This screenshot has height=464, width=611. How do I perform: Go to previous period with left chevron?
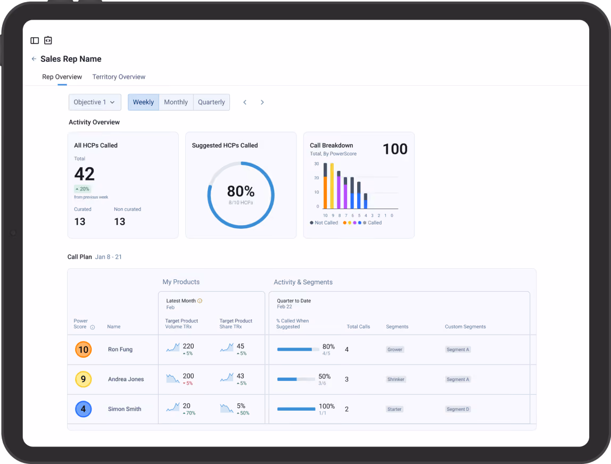click(245, 102)
